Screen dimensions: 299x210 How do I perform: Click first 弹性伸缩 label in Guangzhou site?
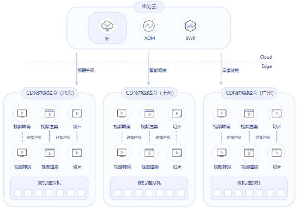coord(234,137)
